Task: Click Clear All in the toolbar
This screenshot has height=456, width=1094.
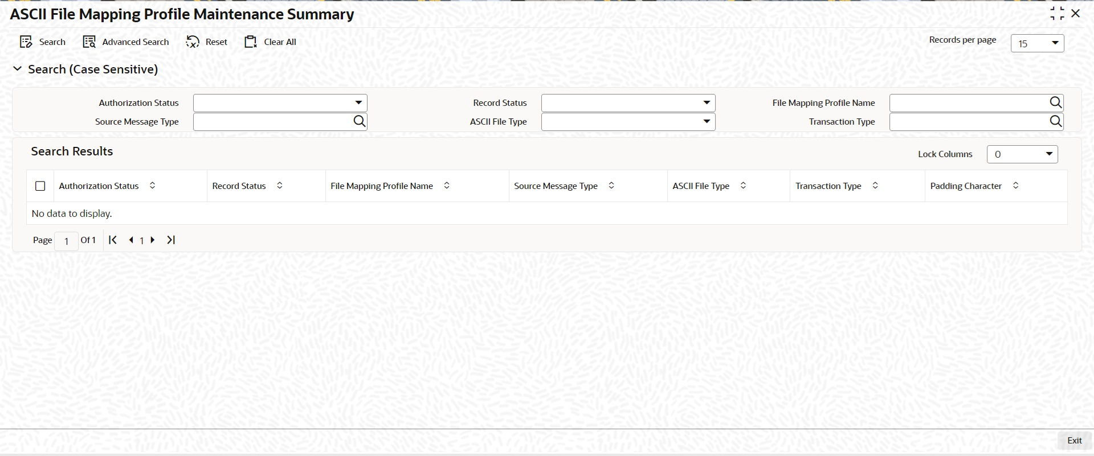Action: click(x=270, y=42)
